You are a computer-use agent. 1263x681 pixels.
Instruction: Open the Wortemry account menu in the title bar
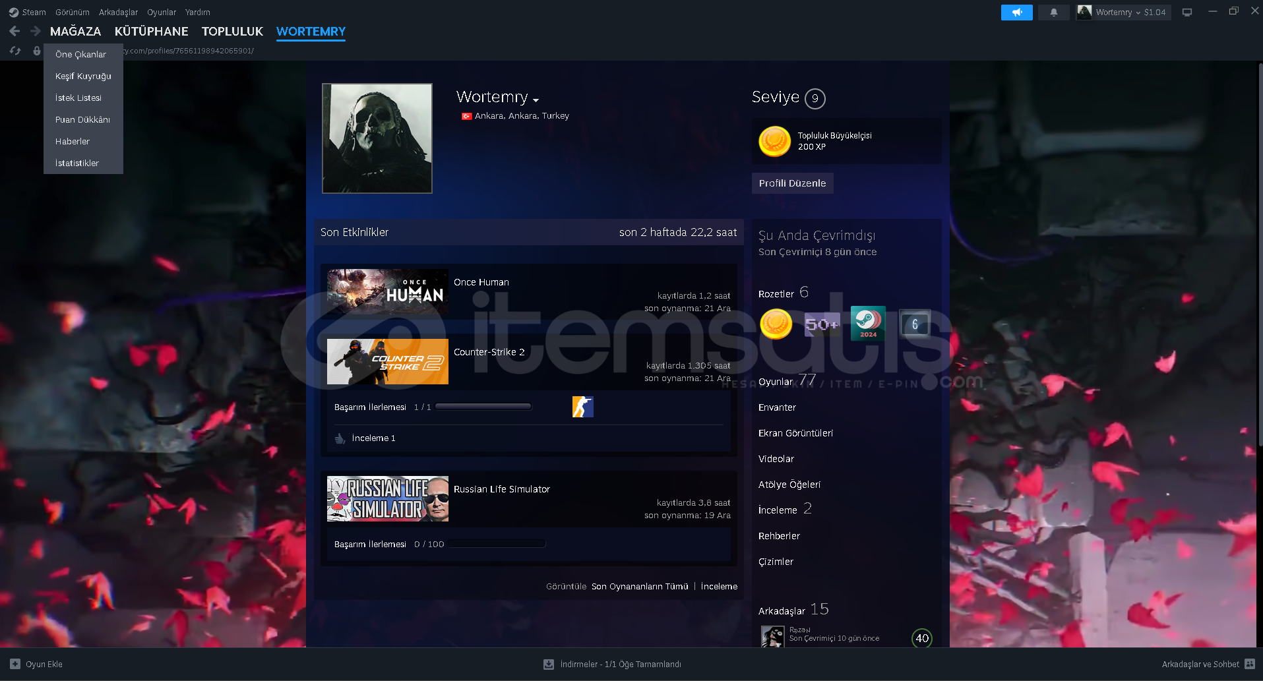[1124, 12]
